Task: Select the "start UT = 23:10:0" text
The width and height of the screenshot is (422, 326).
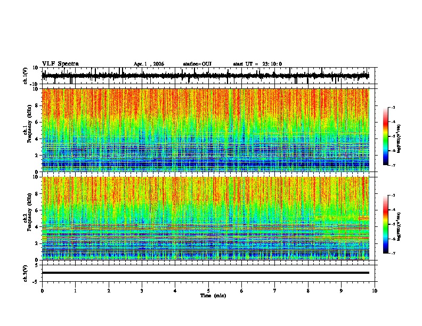Action: pyautogui.click(x=257, y=64)
